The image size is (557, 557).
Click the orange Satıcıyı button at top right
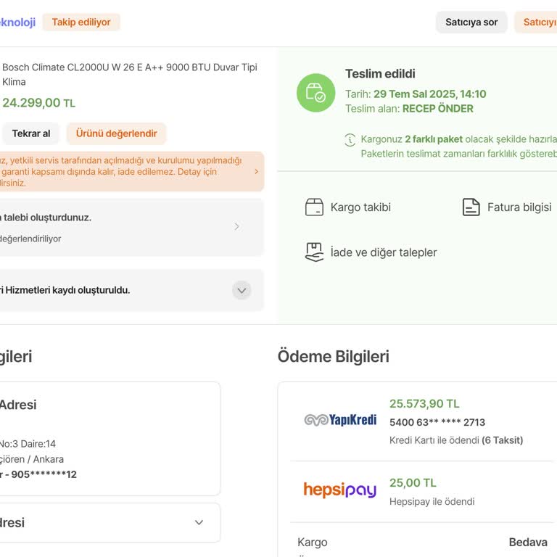[539, 22]
